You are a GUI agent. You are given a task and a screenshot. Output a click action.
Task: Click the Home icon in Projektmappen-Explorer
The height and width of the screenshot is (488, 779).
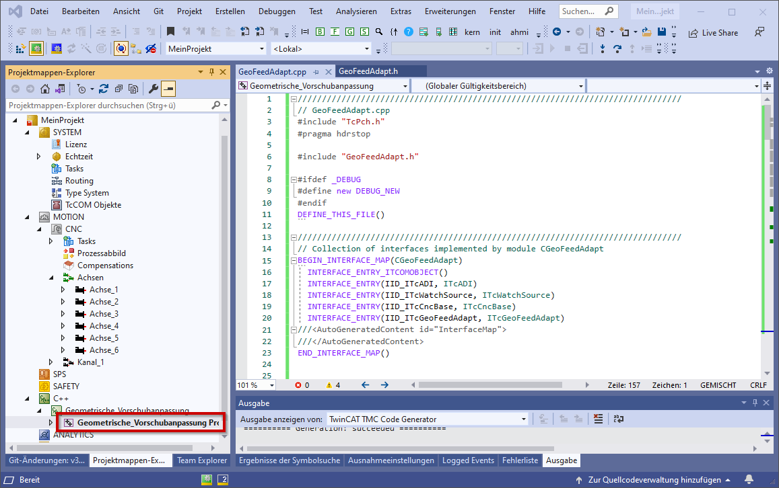tap(45, 89)
